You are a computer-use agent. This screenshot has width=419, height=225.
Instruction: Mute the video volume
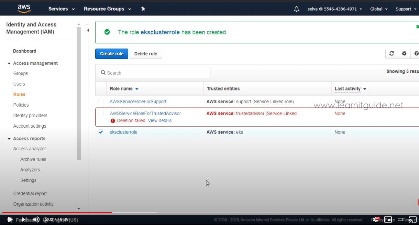(x=36, y=219)
